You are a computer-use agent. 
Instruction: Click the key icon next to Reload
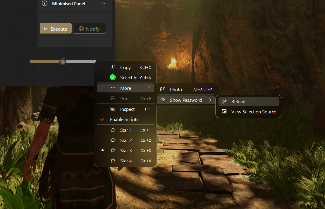pyautogui.click(x=224, y=101)
